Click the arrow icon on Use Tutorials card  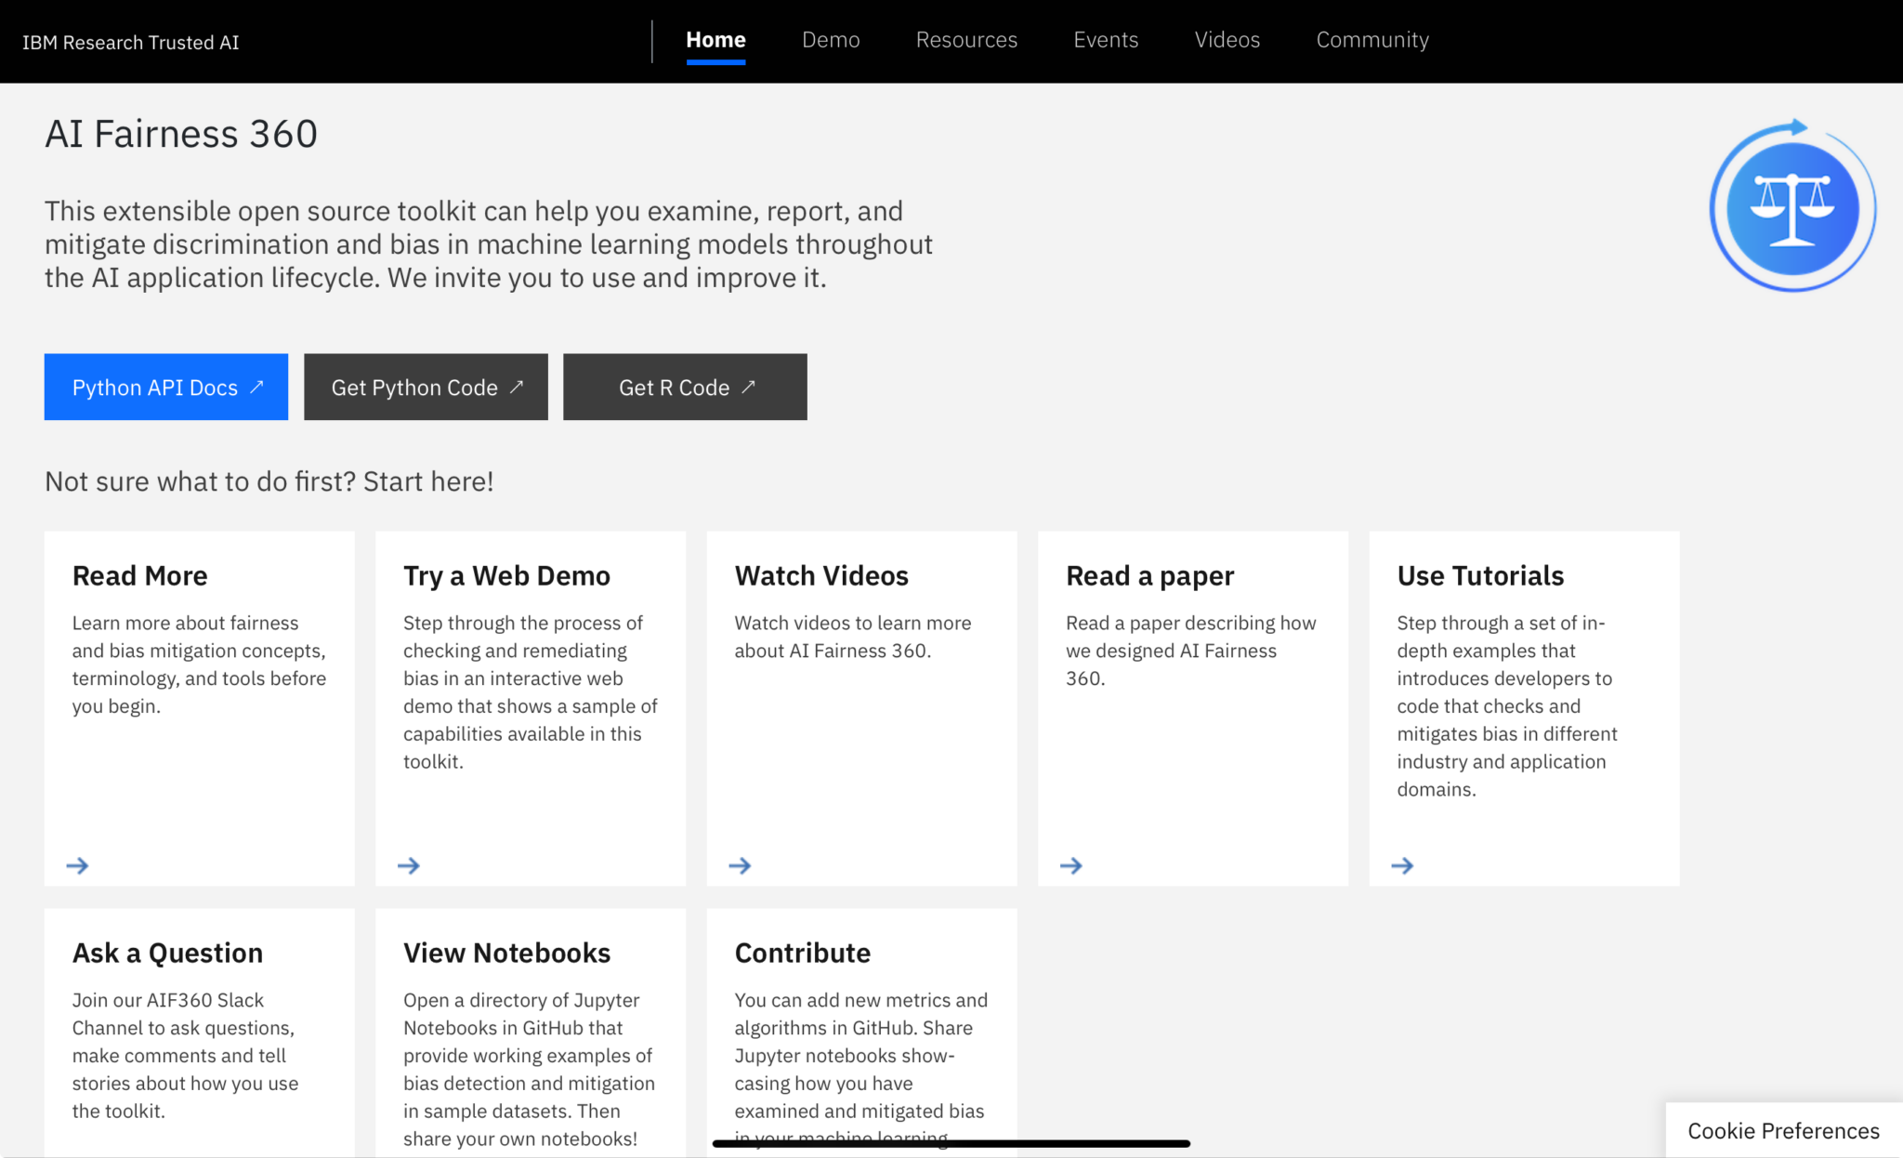(x=1402, y=865)
